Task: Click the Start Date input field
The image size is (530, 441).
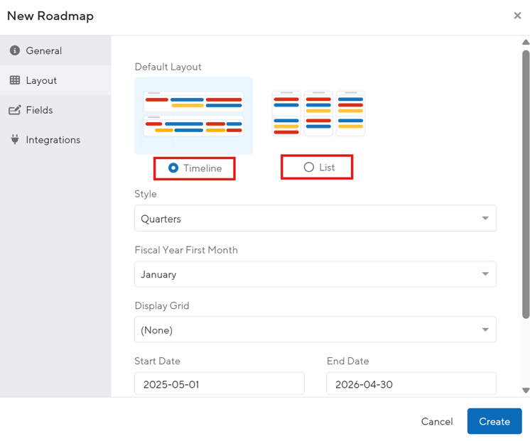Action: coord(219,384)
